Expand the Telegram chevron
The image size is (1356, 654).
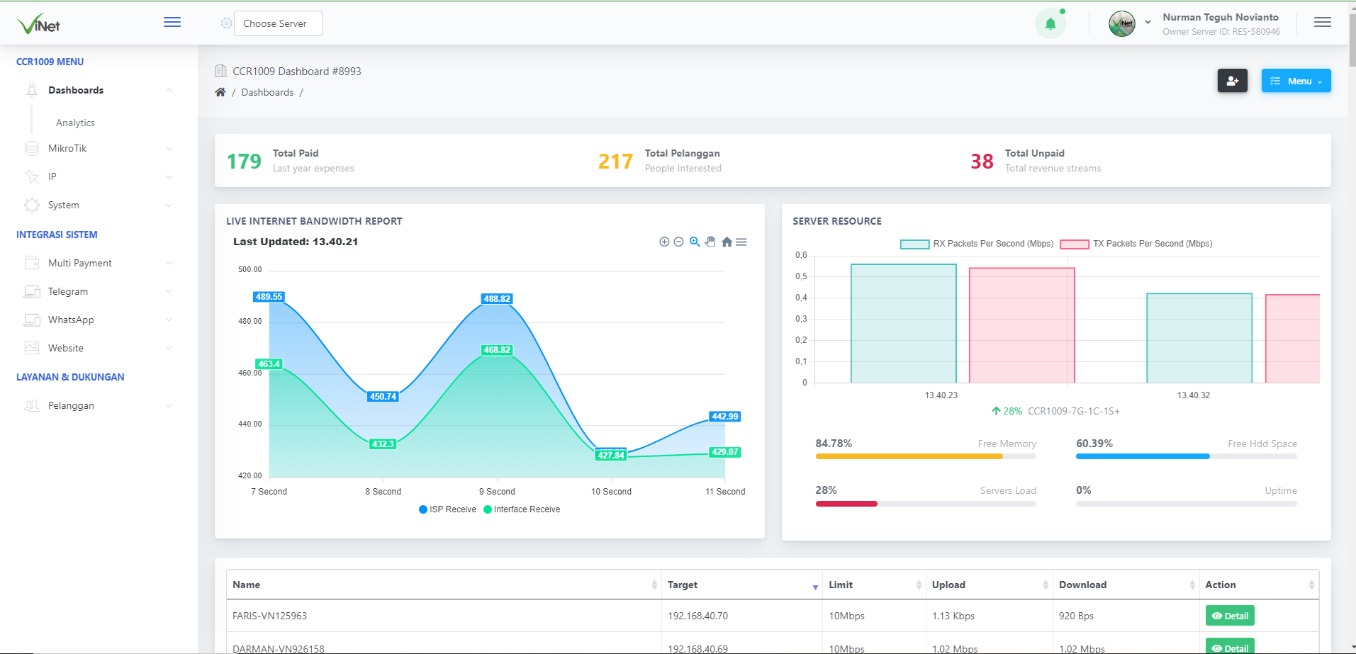click(x=169, y=291)
